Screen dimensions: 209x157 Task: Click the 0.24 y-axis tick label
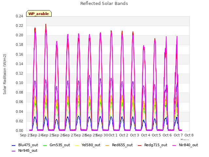click(20, 16)
